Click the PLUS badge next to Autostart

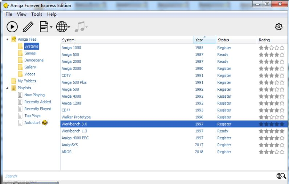tap(45, 123)
